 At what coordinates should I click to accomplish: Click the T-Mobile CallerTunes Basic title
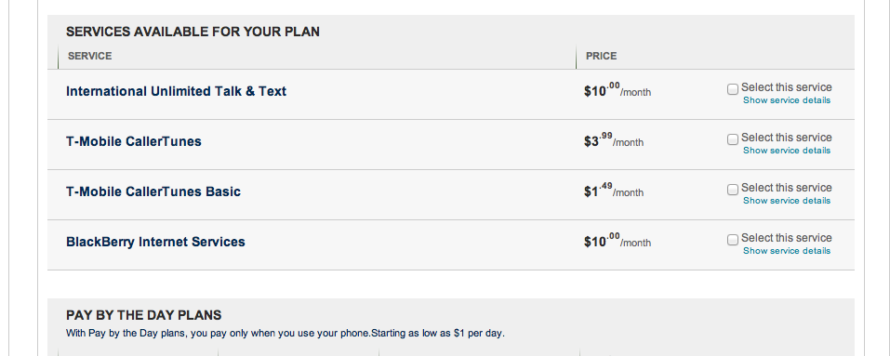click(153, 191)
